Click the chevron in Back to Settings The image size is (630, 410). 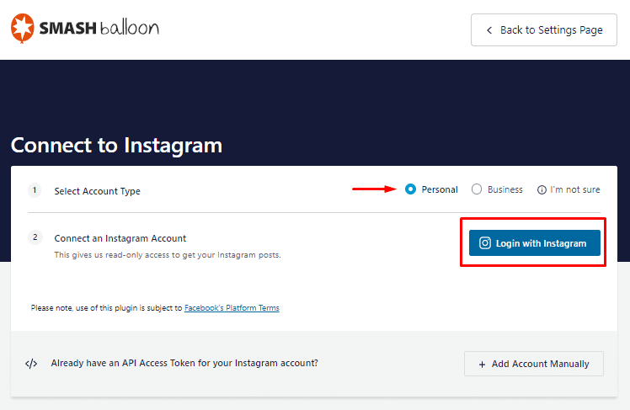489,30
